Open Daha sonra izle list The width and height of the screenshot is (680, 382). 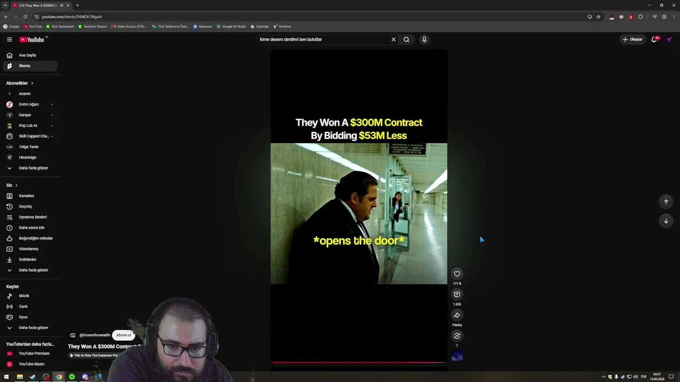[x=30, y=228]
